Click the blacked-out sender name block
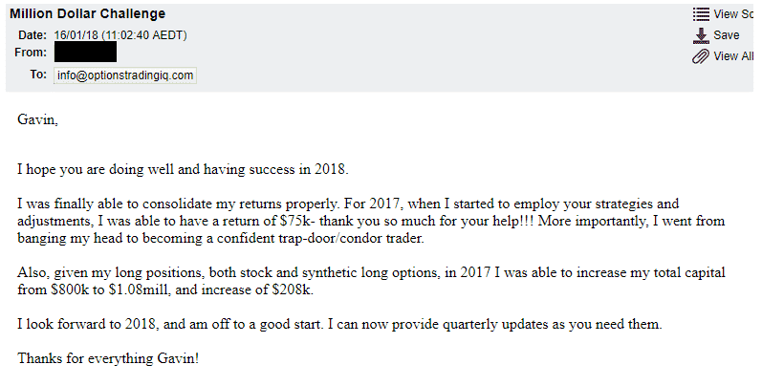Image resolution: width=762 pixels, height=386 pixels. (x=85, y=52)
